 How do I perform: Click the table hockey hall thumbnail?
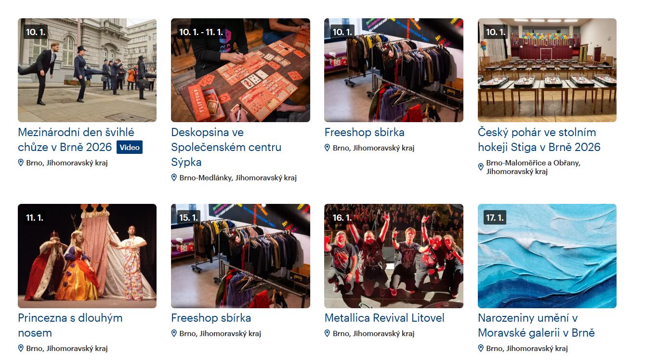coord(547,70)
